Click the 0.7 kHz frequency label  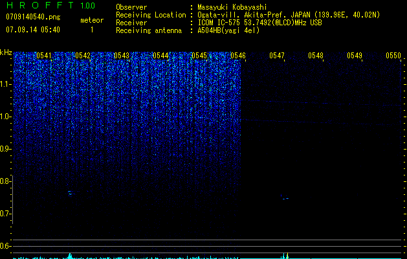(6, 214)
